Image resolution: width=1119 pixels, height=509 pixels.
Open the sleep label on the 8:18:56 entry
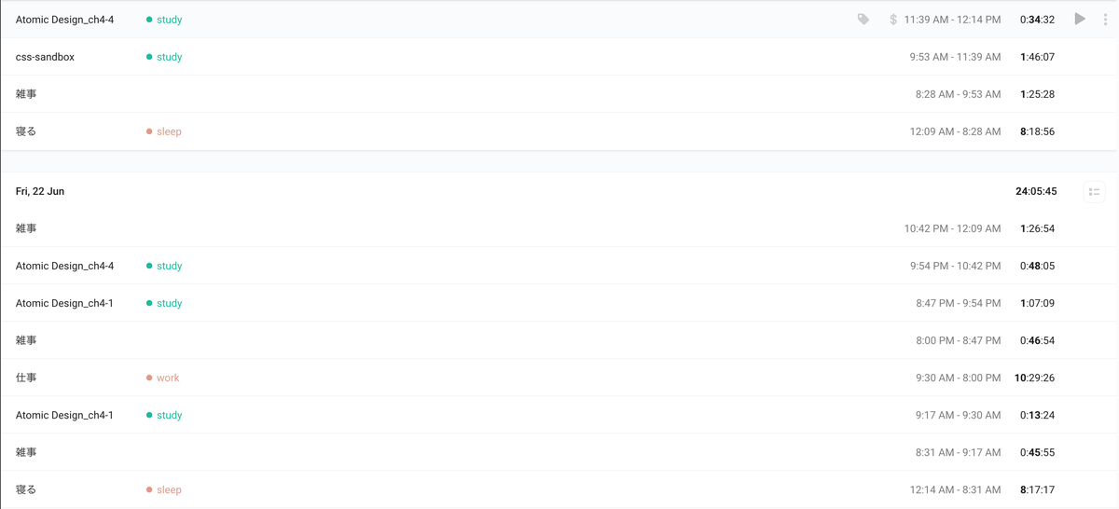[169, 131]
